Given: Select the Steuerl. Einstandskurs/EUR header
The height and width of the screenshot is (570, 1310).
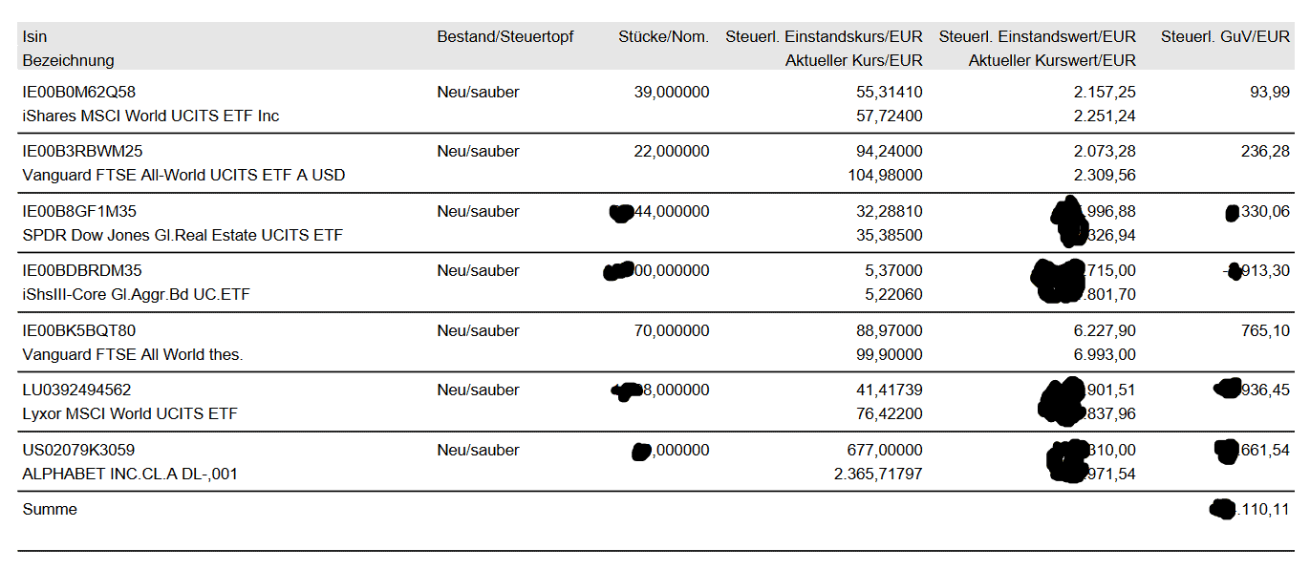Looking at the screenshot, I should [824, 37].
